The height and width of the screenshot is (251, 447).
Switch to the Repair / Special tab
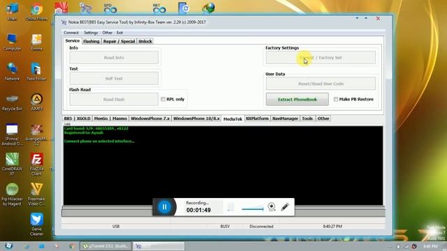119,41
